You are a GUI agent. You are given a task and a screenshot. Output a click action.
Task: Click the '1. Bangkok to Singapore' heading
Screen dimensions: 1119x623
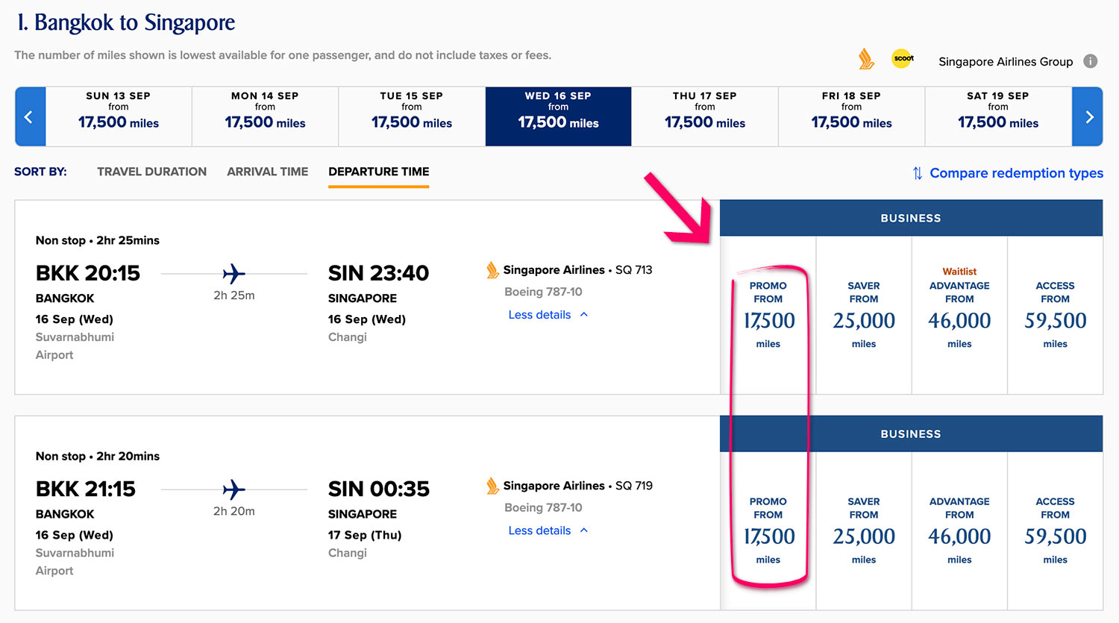click(126, 22)
